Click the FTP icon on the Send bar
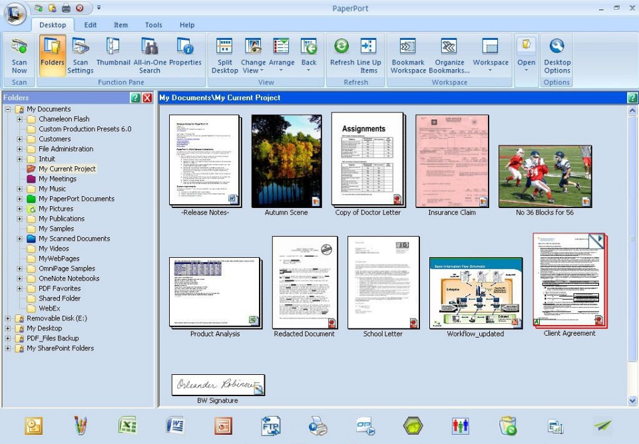This screenshot has width=639, height=444. [270, 426]
